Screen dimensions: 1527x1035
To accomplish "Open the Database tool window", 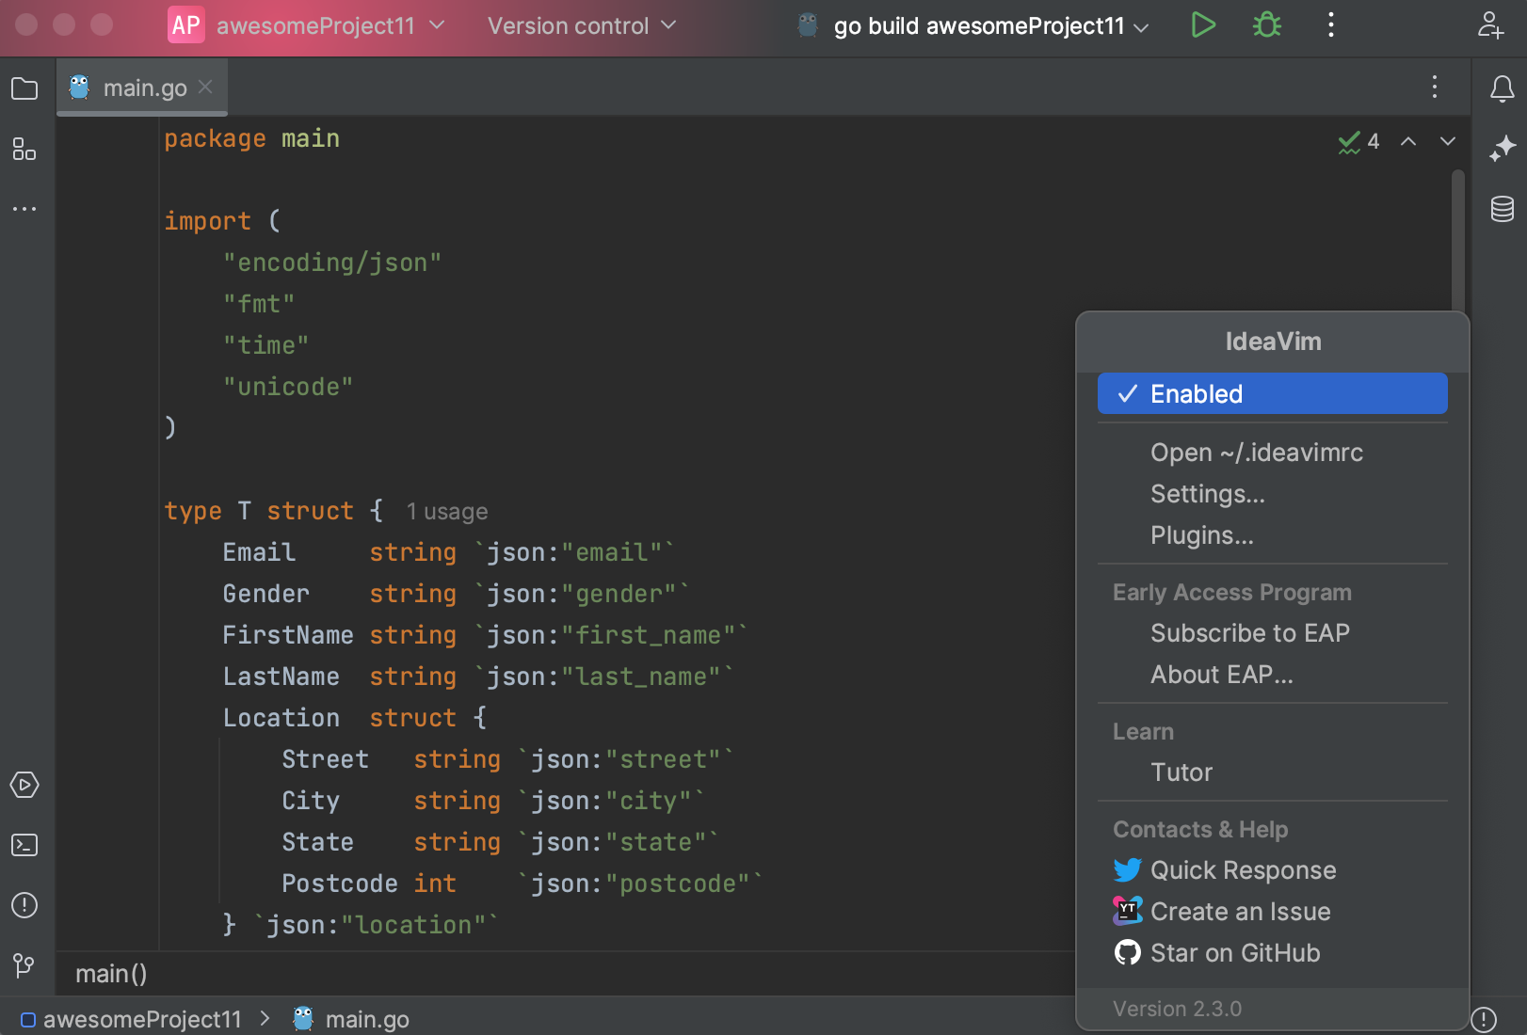I will pyautogui.click(x=1502, y=209).
